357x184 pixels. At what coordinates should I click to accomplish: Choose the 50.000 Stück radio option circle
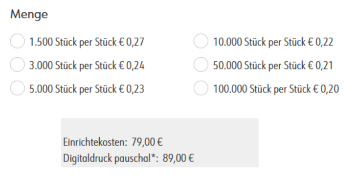201,65
